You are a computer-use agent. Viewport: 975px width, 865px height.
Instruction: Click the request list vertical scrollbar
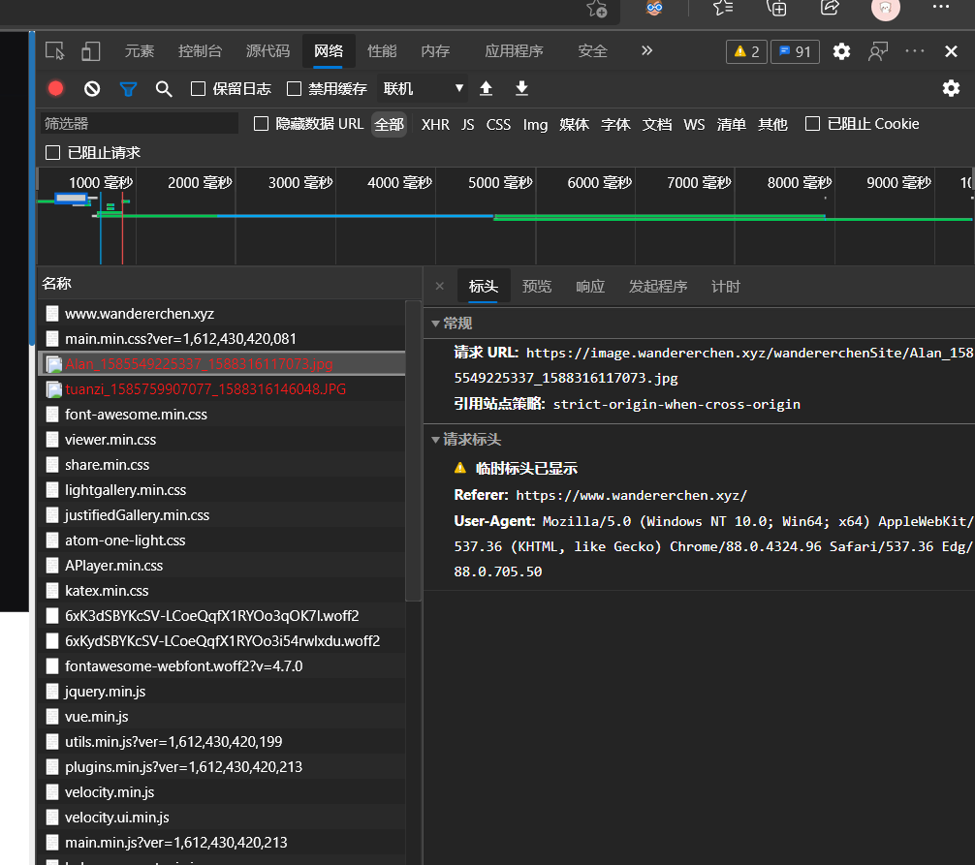point(413,450)
